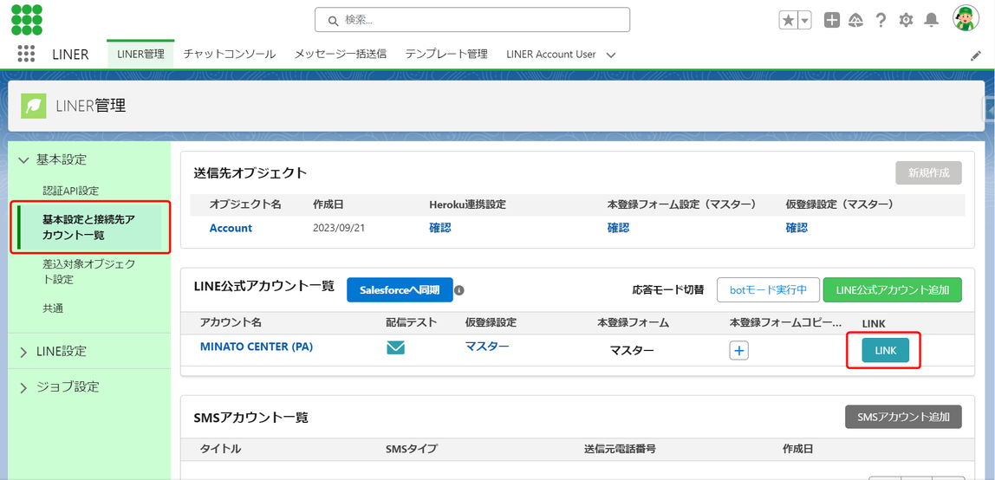995x480 pixels.
Task: Open the LINER Account User tab
Action: tap(551, 54)
